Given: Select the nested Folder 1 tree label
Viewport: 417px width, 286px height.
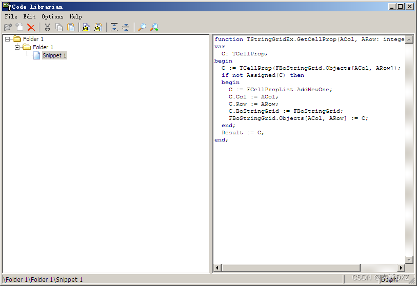Looking at the screenshot, I should (x=43, y=47).
